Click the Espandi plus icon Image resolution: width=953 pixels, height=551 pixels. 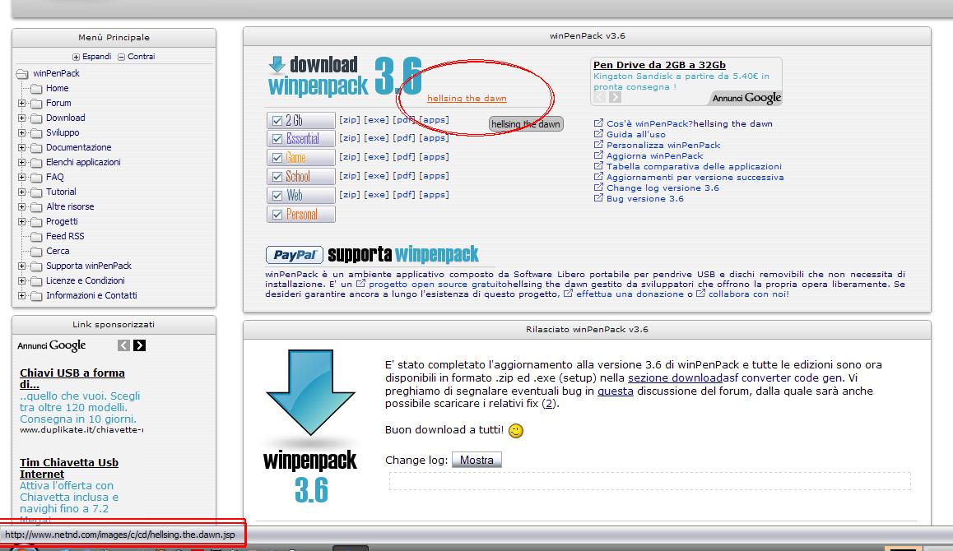tap(76, 57)
